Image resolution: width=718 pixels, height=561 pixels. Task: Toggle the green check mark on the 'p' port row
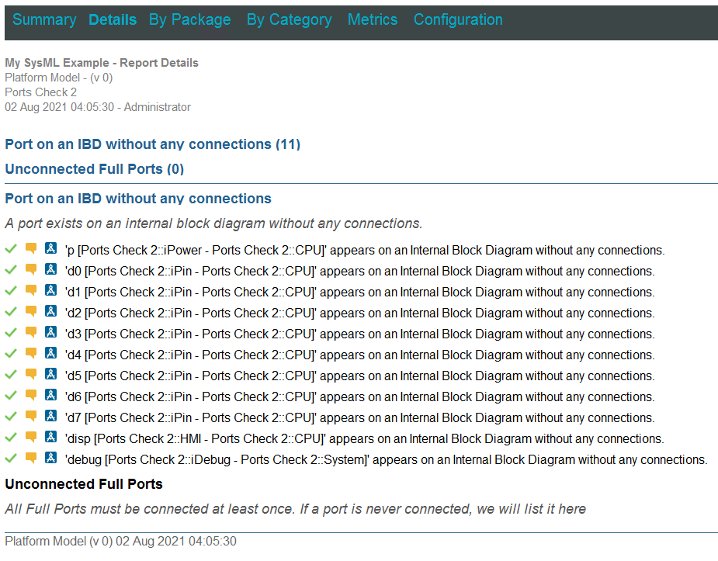11,248
